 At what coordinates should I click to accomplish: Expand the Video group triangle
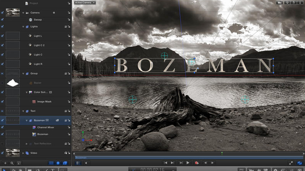[23, 153]
